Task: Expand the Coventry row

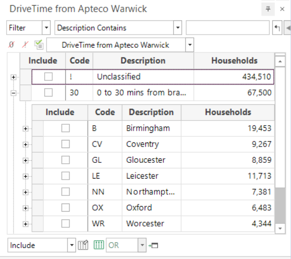Action: (x=25, y=145)
